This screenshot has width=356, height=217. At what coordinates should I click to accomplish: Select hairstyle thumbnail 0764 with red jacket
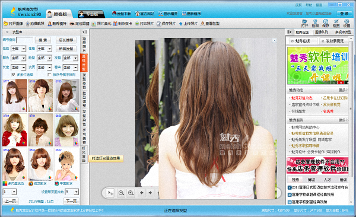pyautogui.click(x=15, y=130)
